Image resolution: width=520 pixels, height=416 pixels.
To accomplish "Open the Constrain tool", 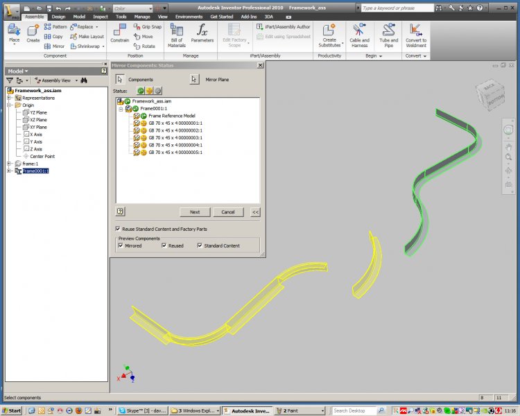I will (x=120, y=33).
